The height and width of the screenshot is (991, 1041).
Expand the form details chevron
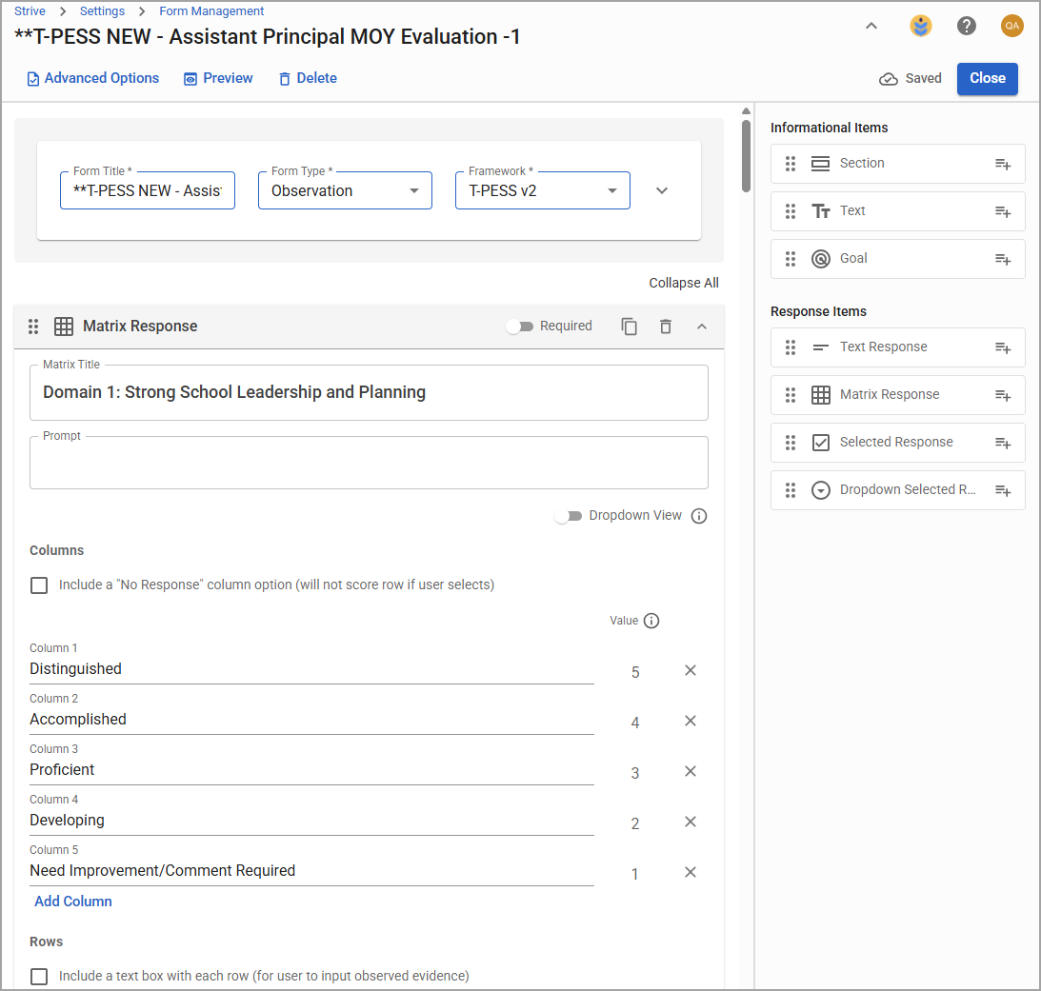(661, 190)
